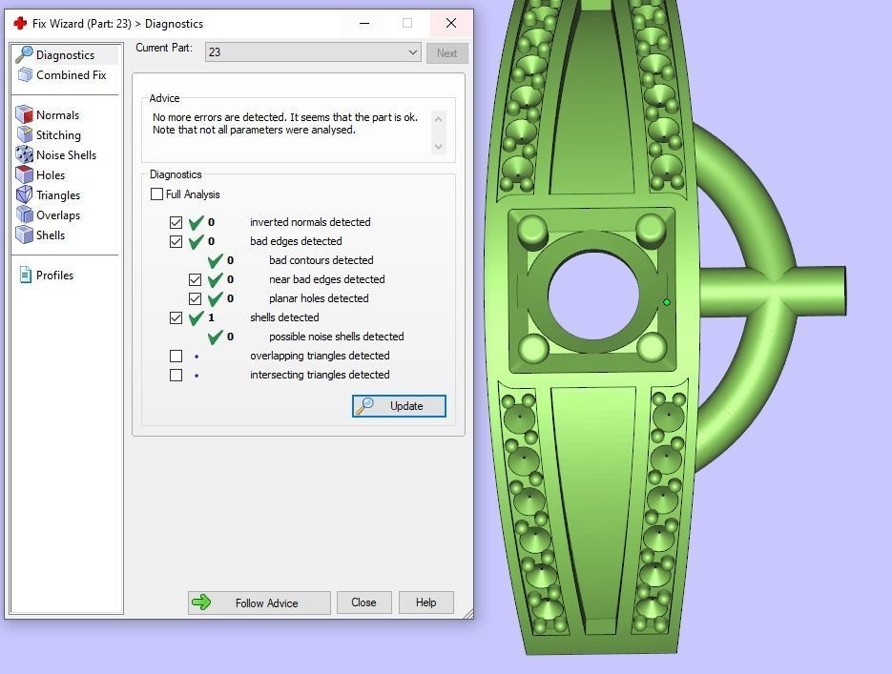This screenshot has height=674, width=892.
Task: Enable overlapping triangles detected checkbox
Action: [x=176, y=356]
